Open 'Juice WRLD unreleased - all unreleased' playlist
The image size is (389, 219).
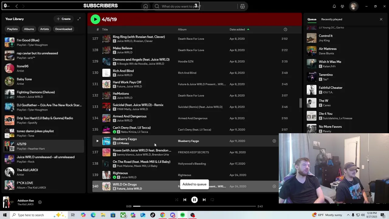(x=43, y=159)
